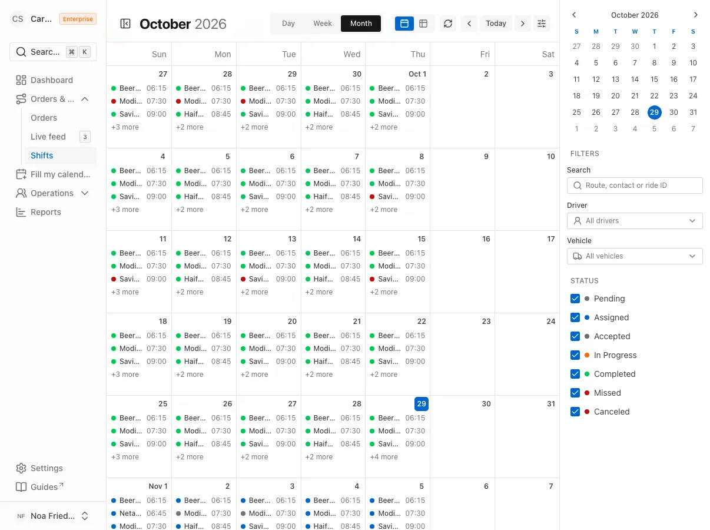Select 31 in mini calendar

click(x=693, y=112)
